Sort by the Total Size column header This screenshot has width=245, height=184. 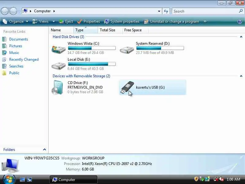click(110, 30)
